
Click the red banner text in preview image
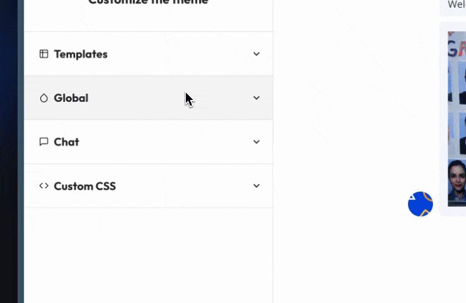456,47
